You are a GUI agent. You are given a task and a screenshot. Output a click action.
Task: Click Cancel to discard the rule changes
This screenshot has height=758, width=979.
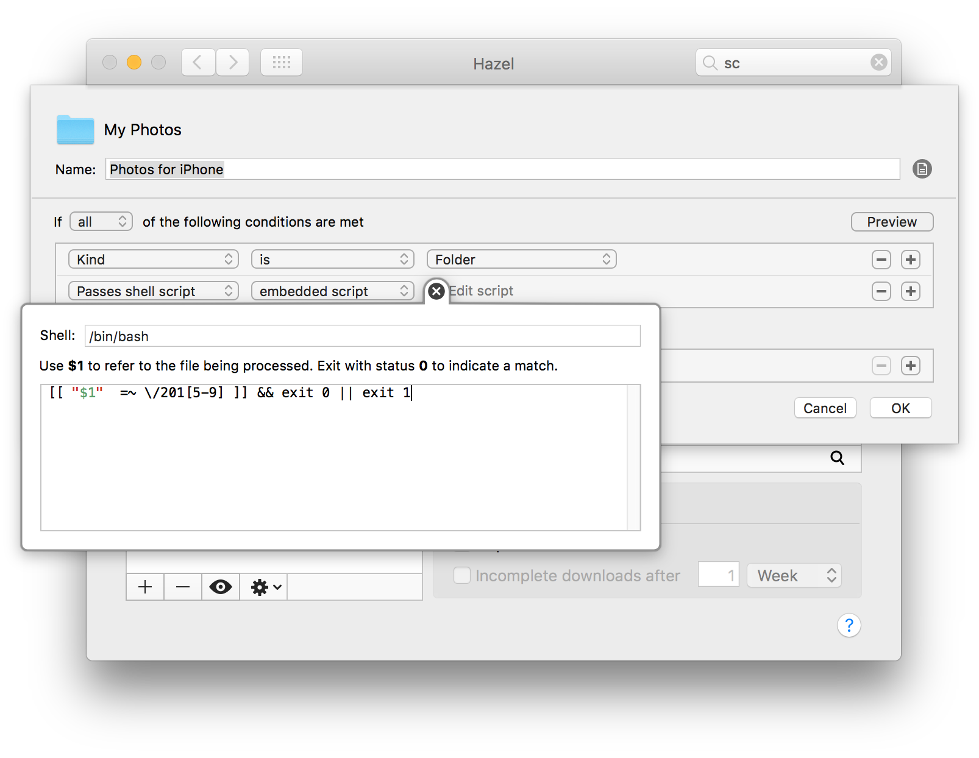(x=825, y=408)
